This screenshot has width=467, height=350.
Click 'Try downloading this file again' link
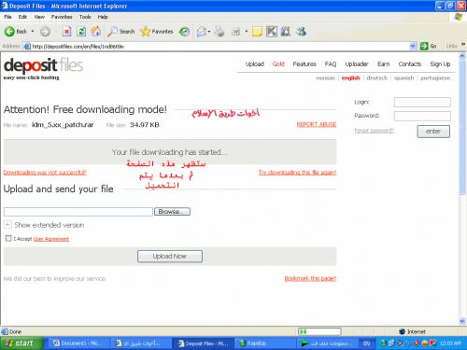(x=297, y=173)
